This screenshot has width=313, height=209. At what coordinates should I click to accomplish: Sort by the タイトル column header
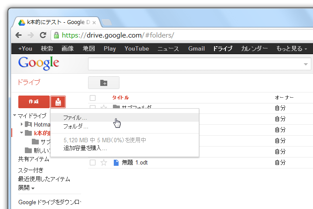click(x=120, y=98)
